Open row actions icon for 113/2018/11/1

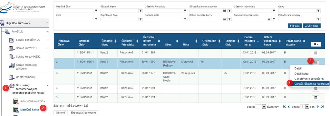pyautogui.click(x=315, y=53)
